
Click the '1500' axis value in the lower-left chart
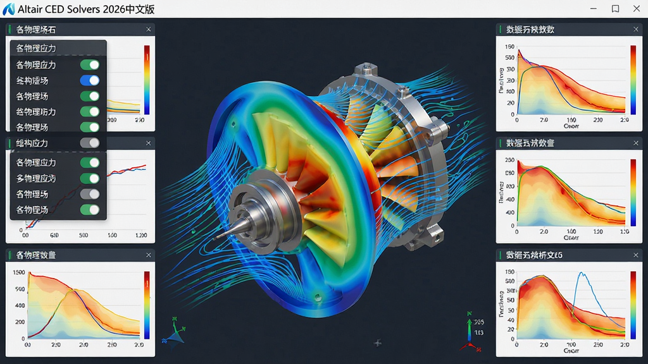tap(19, 272)
